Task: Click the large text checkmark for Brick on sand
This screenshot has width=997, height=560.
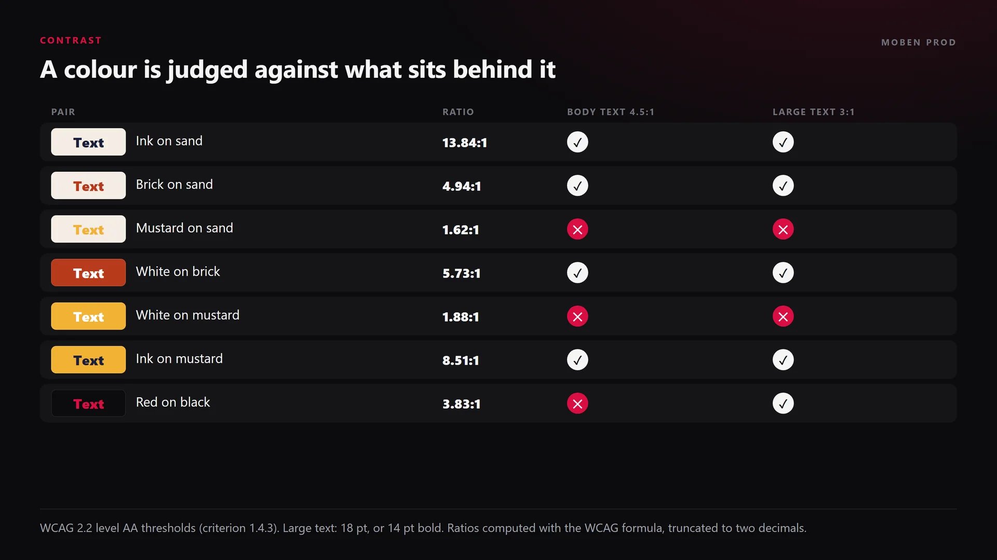Action: pos(783,186)
